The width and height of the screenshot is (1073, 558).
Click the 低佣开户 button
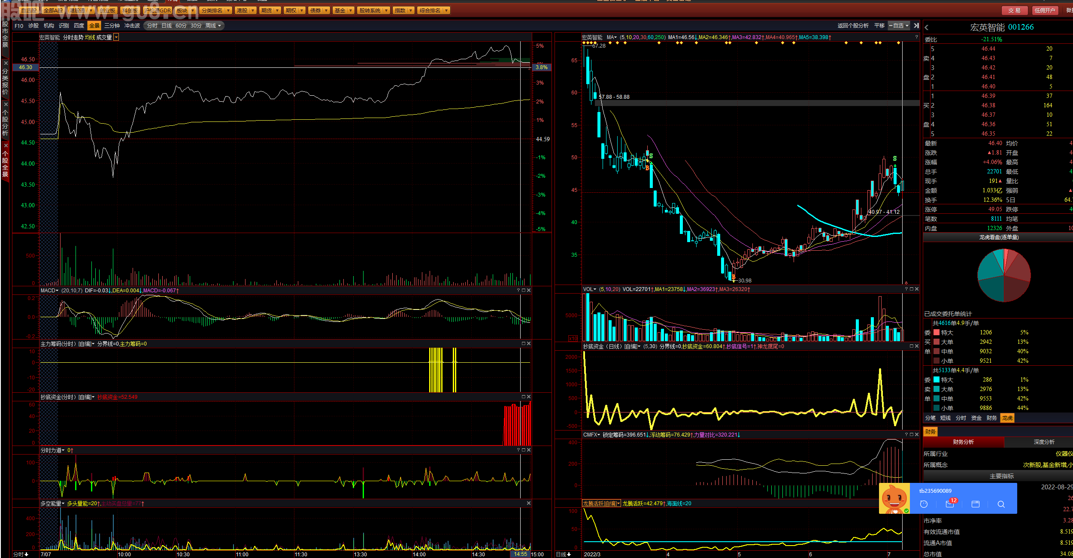pos(1045,10)
